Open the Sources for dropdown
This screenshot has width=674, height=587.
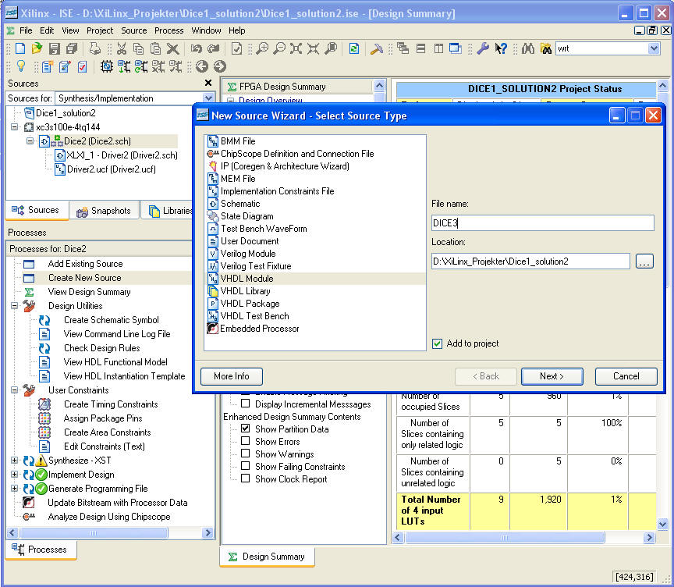pyautogui.click(x=208, y=98)
